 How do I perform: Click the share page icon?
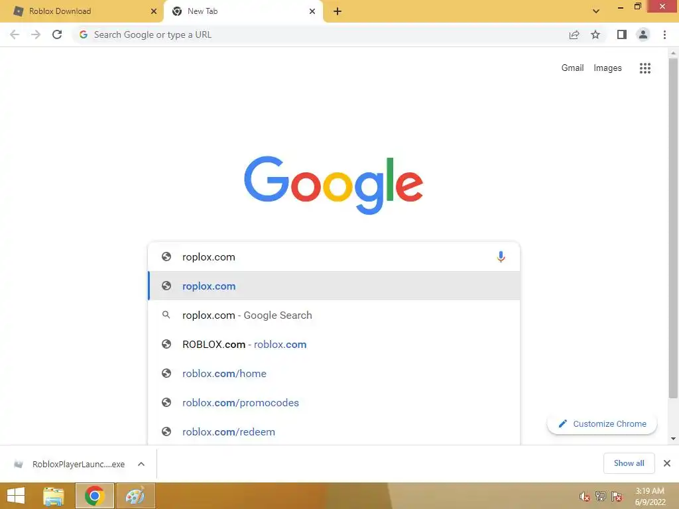coord(574,34)
